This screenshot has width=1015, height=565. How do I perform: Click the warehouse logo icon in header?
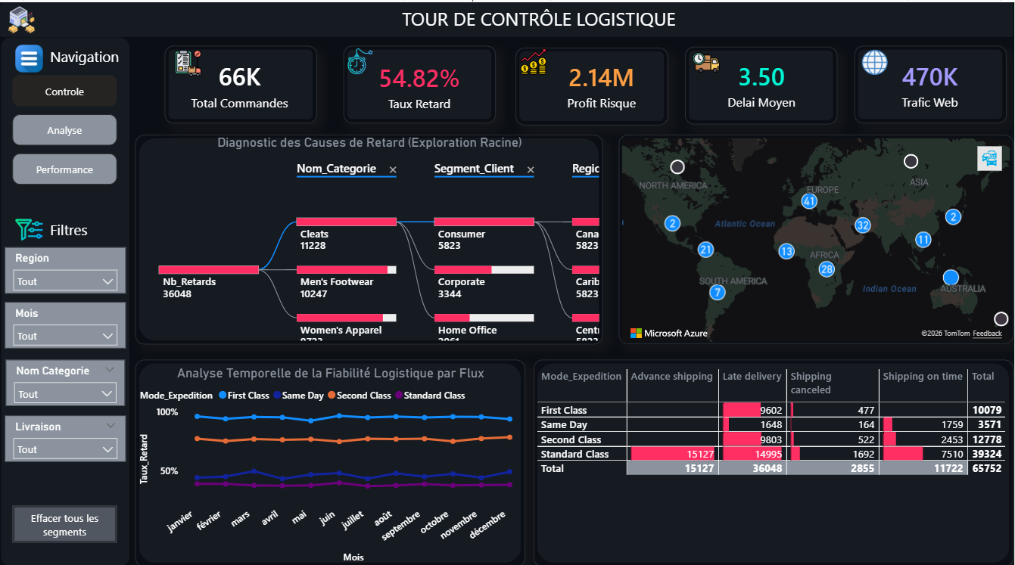click(x=21, y=20)
